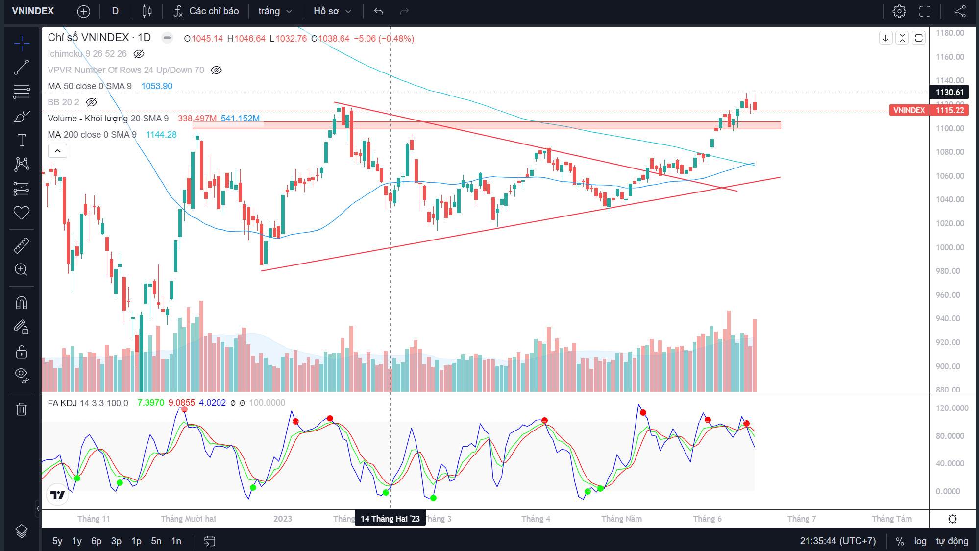Open the go to date calendar
The image size is (979, 551).
click(209, 541)
